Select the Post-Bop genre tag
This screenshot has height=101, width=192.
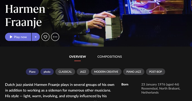156,72
